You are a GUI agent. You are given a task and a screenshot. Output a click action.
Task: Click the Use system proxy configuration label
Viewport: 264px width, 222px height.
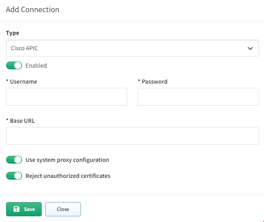(x=67, y=160)
